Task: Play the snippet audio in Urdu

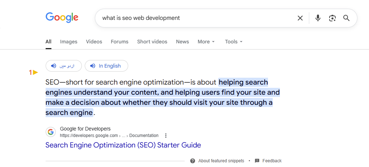Action: pos(63,66)
